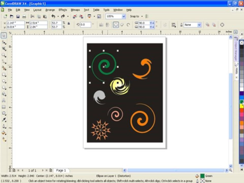Select the Basic Shapes tool in toolbox
This screenshot has height=183, width=244.
tap(4, 94)
